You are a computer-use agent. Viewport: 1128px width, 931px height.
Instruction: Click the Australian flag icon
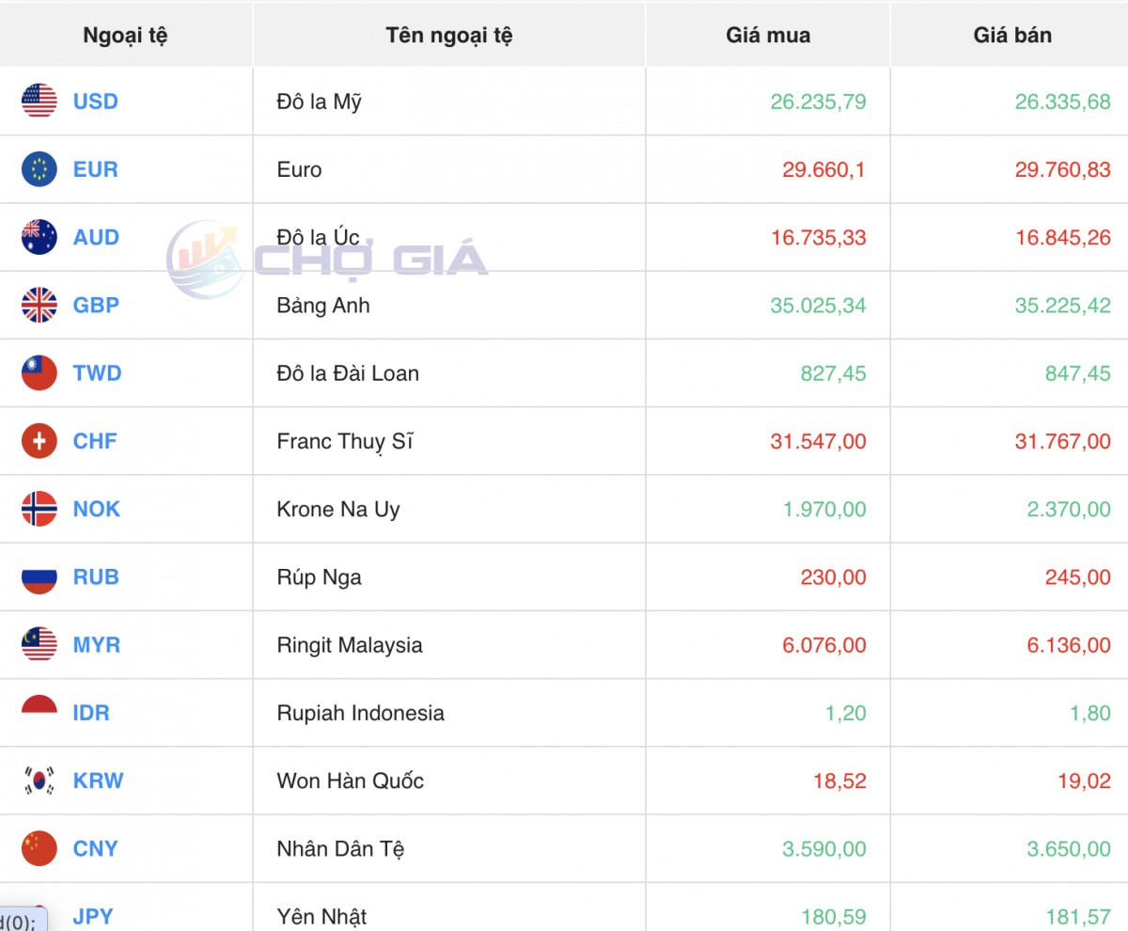pos(39,237)
